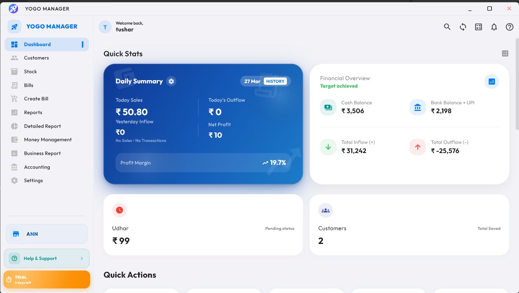519x293 pixels.
Task: Click the Udhar red clock icon
Action: (x=119, y=210)
